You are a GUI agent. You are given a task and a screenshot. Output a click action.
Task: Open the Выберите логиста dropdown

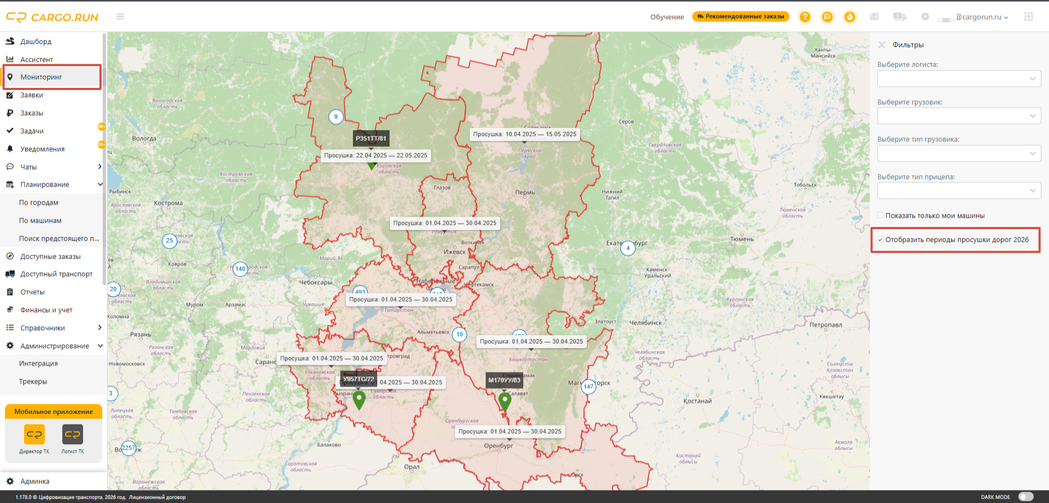959,79
